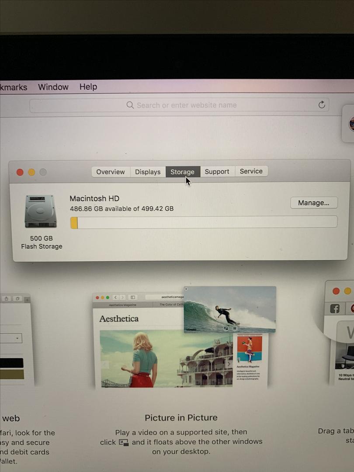Click the Facebook icon on the right
The width and height of the screenshot is (354, 472).
click(335, 309)
